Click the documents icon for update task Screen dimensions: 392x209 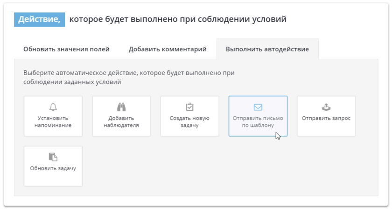click(53, 157)
